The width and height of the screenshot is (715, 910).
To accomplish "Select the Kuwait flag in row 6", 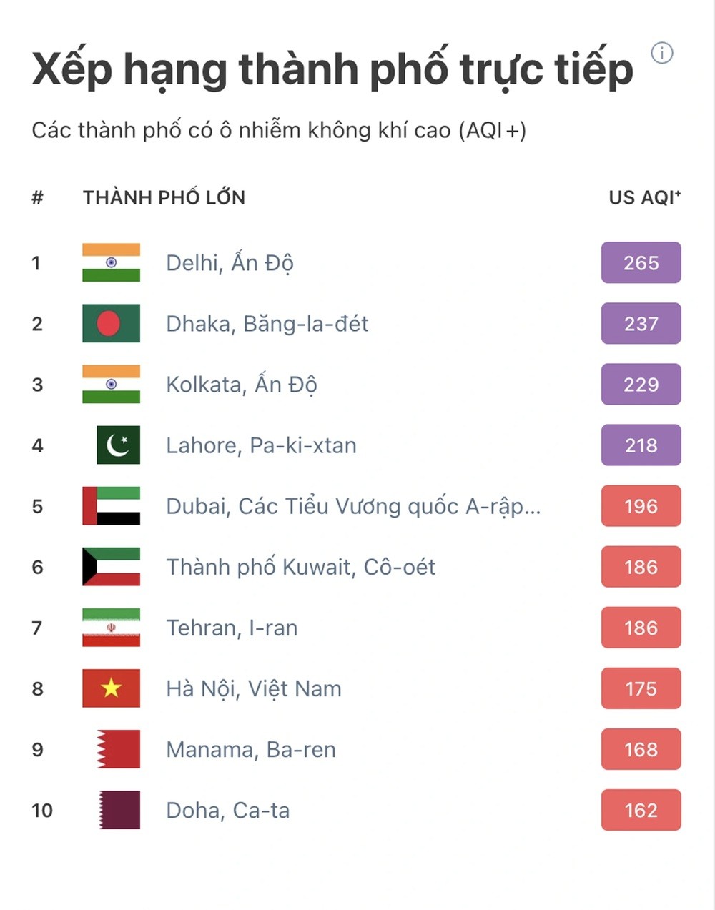I will pos(111,567).
